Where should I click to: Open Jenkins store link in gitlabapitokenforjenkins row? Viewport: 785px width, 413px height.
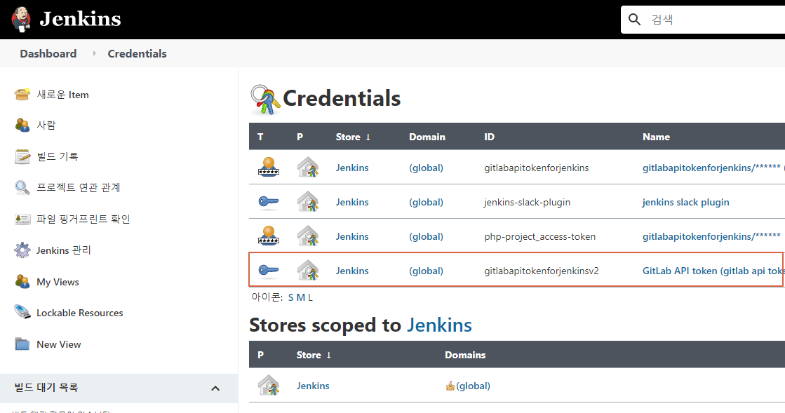pyautogui.click(x=352, y=168)
